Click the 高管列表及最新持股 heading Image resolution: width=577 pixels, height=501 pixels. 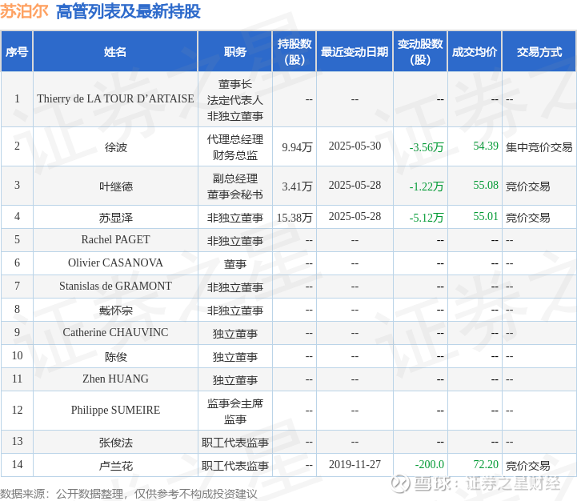pos(128,11)
